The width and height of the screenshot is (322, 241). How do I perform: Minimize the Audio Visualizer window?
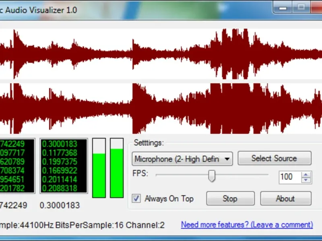(x=283, y=8)
